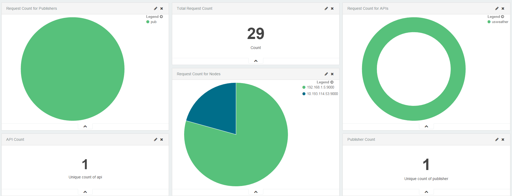Edit the Request Count for APIs panel
The height and width of the screenshot is (196, 512).
point(497,9)
